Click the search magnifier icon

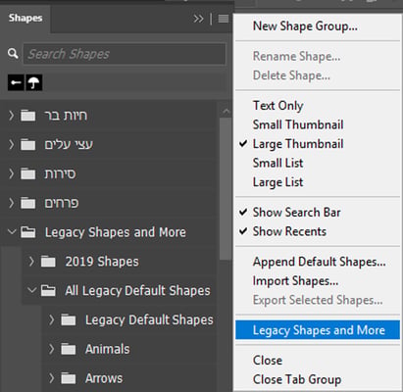click(x=13, y=54)
